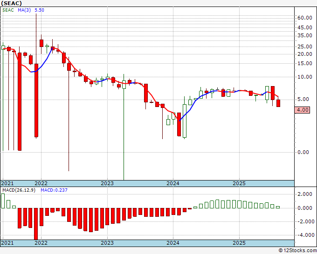Click the 35.00 price axis label

(305, 35)
